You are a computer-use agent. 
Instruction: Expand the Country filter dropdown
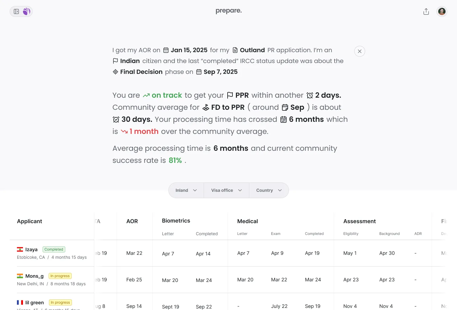click(x=269, y=190)
